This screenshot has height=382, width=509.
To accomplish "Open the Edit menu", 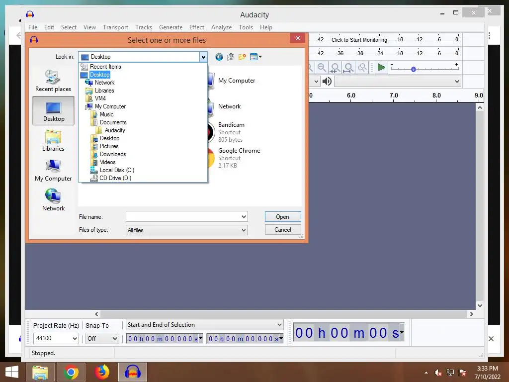I will click(x=49, y=27).
